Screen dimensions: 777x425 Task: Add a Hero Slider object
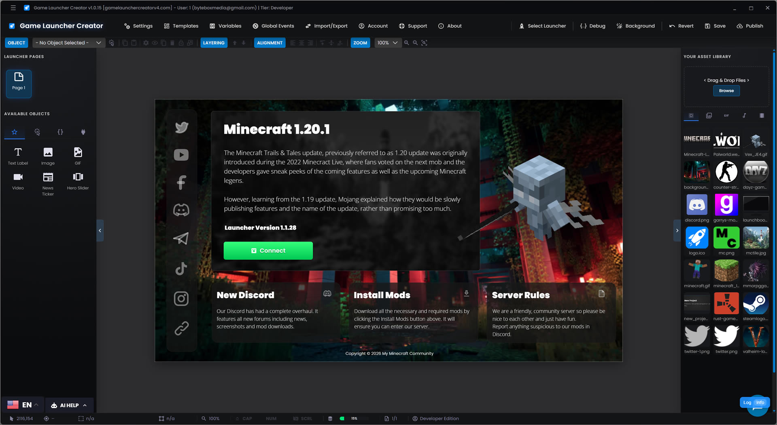tap(77, 181)
